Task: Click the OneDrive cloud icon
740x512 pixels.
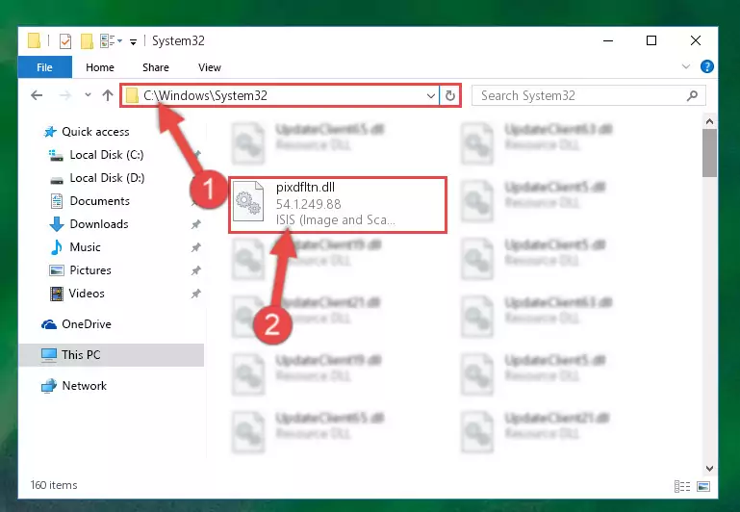Action: click(49, 324)
